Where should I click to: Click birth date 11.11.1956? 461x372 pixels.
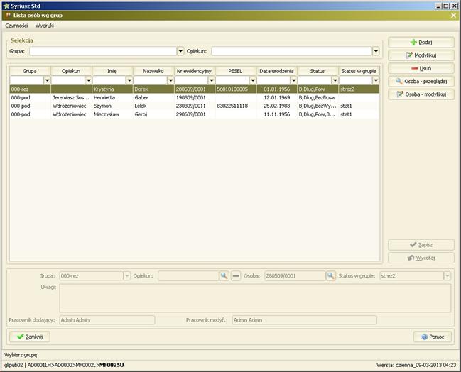pos(276,114)
